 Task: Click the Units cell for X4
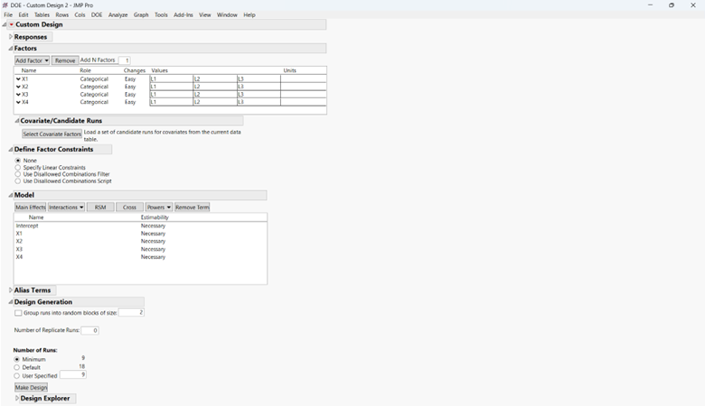pyautogui.click(x=304, y=102)
